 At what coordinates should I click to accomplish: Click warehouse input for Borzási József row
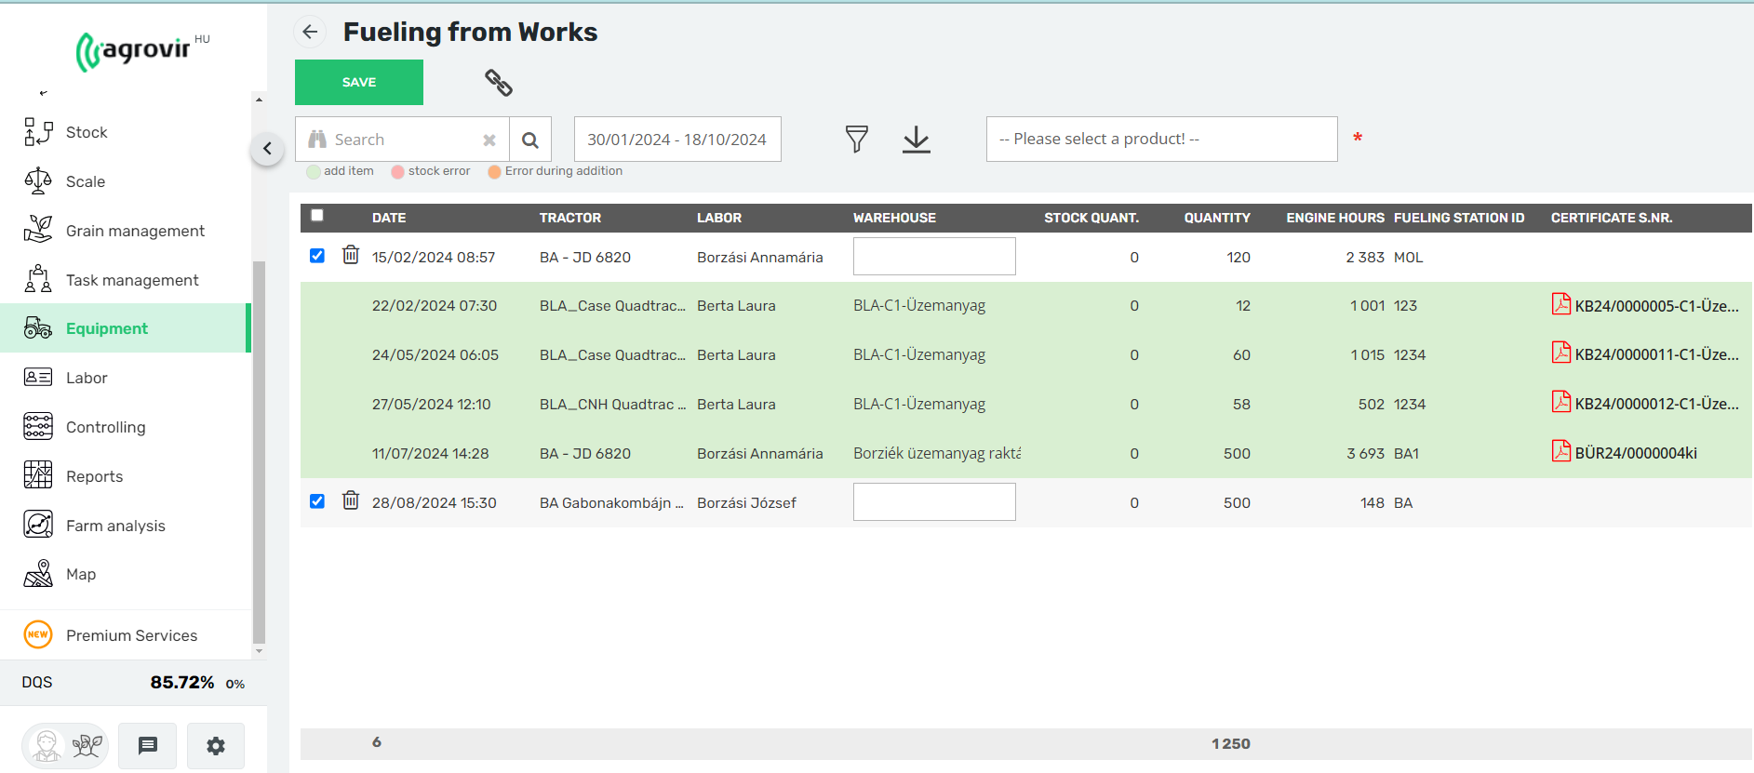(x=934, y=502)
